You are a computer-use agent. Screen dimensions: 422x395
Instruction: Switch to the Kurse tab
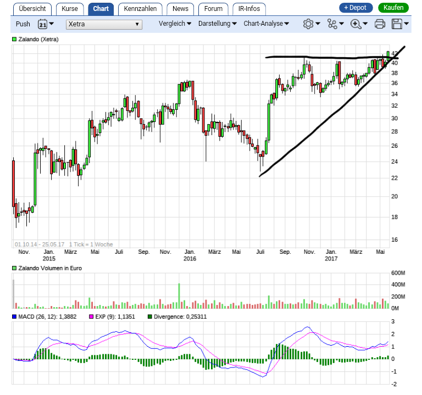pyautogui.click(x=70, y=9)
